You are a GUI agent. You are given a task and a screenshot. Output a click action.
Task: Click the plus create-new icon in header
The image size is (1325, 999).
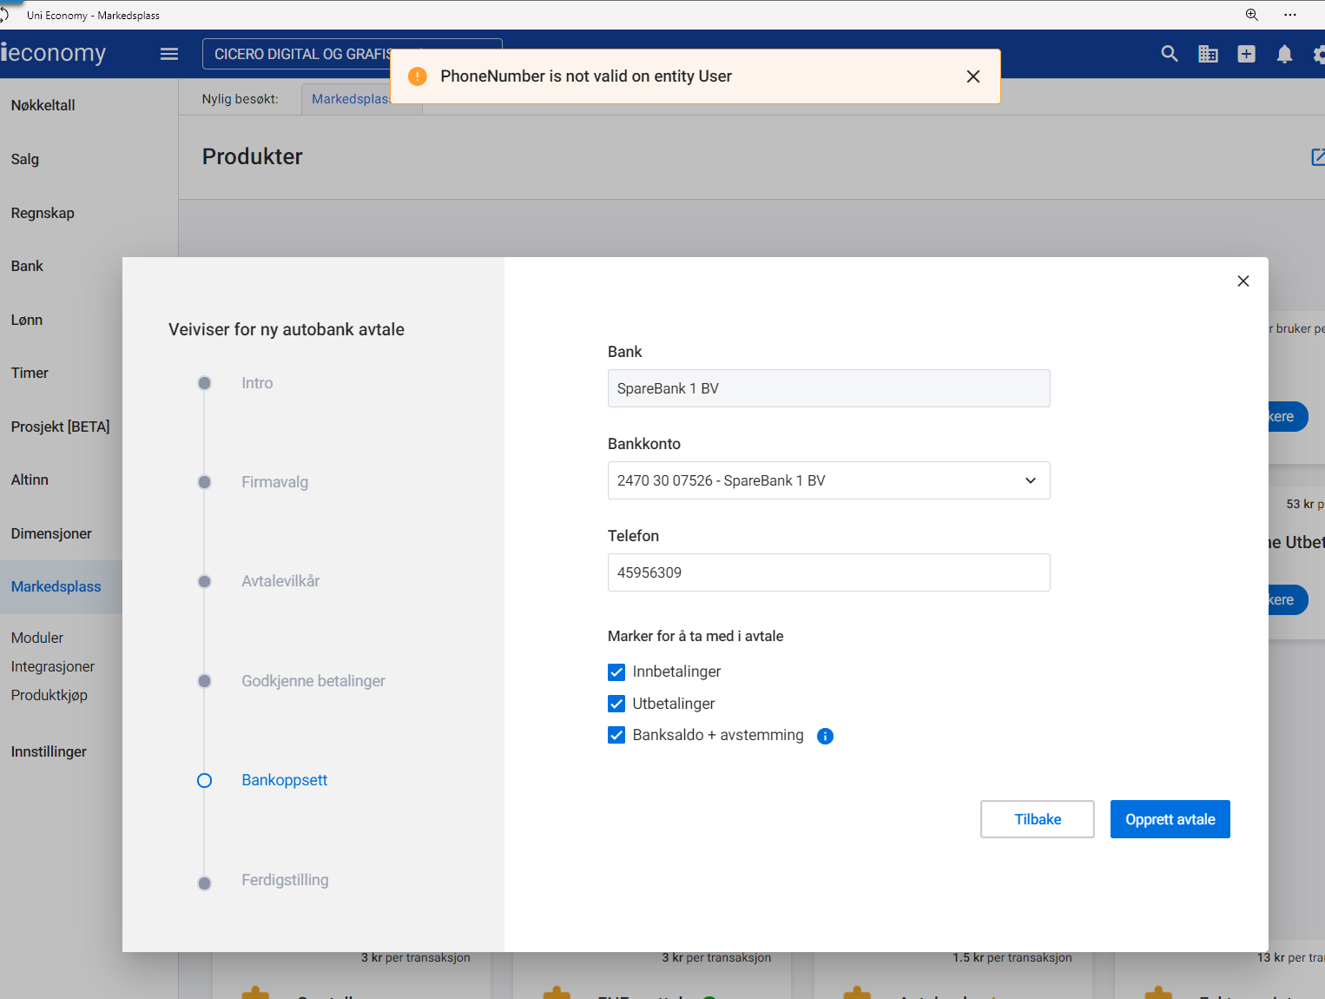pos(1246,54)
